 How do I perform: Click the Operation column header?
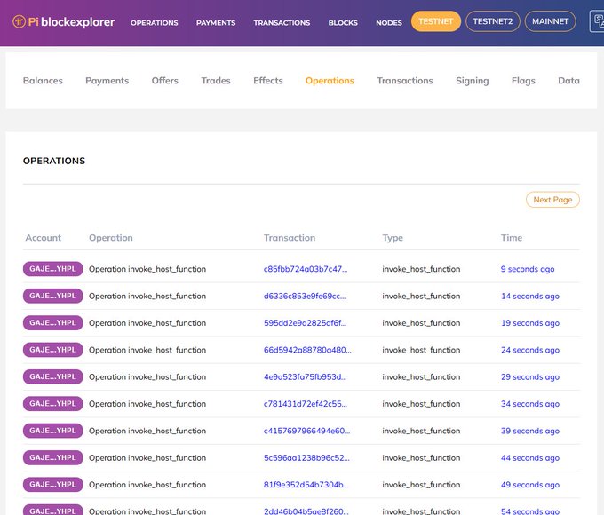(x=111, y=238)
